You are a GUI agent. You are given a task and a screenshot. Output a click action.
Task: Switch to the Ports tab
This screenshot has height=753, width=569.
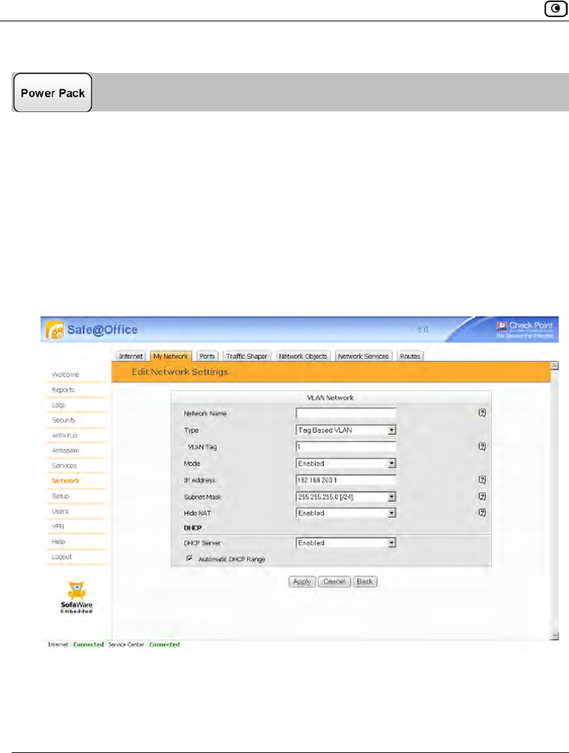208,356
